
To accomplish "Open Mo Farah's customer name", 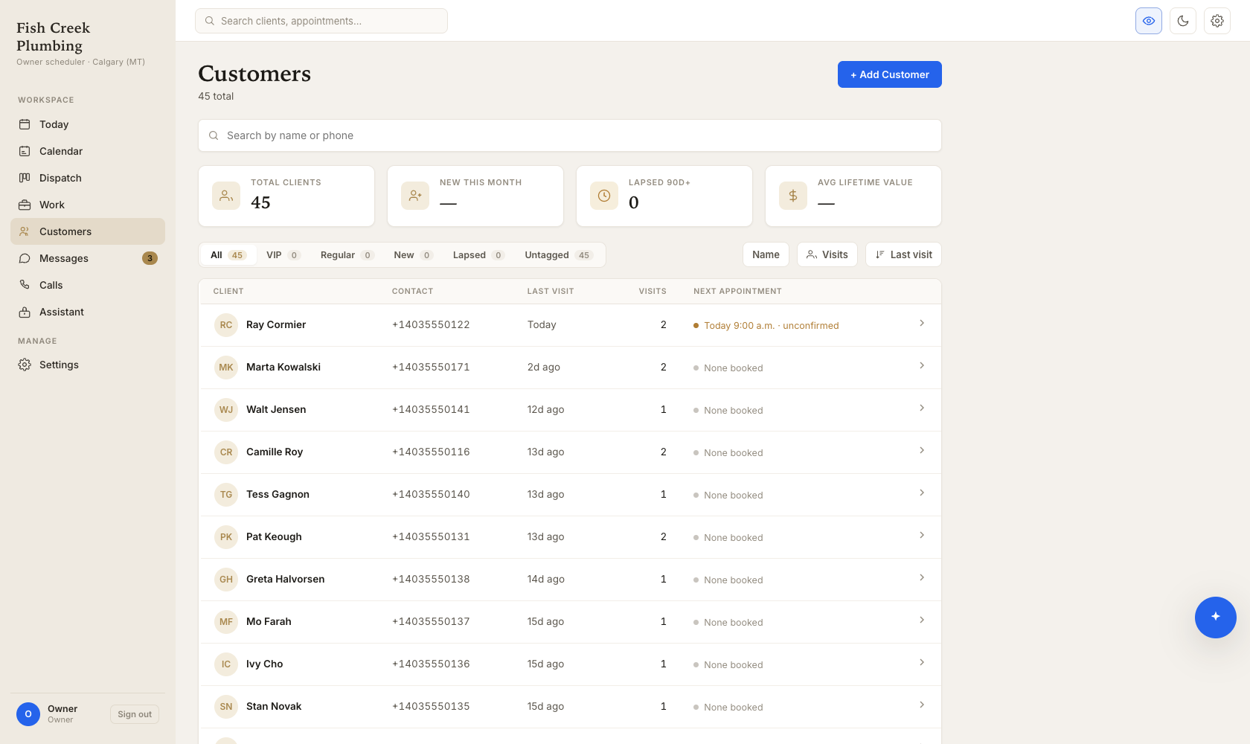I will [269, 622].
